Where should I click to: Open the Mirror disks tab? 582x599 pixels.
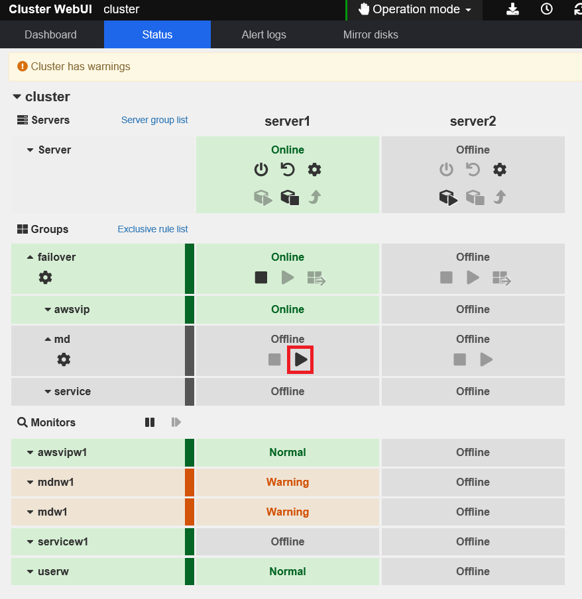(x=371, y=34)
